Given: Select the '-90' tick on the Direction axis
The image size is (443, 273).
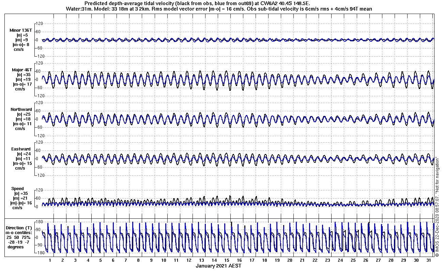Looking at the screenshot, I should [39, 245].
